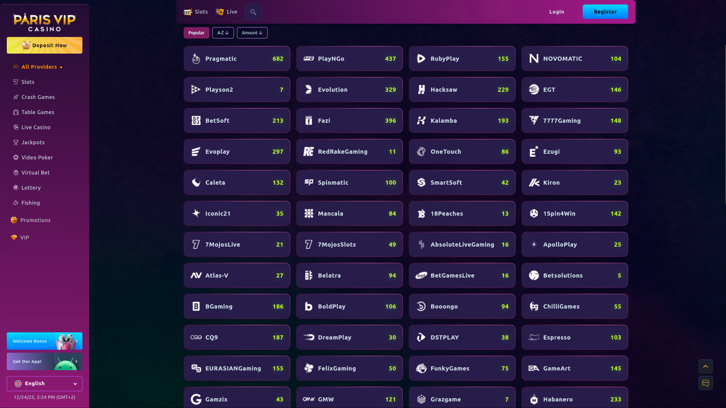
Task: Switch to the Live tab
Action: [x=226, y=12]
